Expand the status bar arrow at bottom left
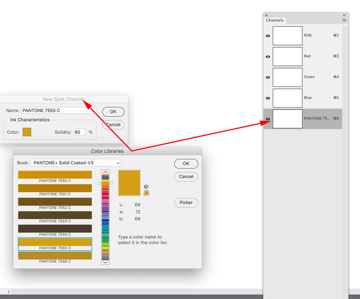360x299 pixels. pos(9,292)
